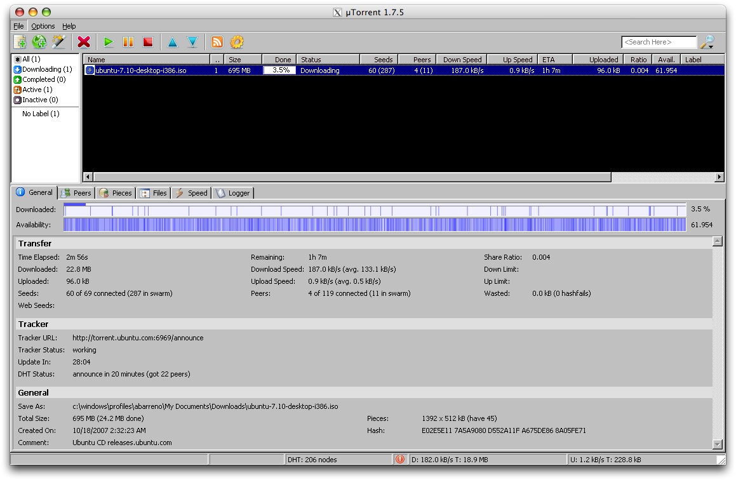Select the Downloading (1) category
The width and height of the screenshot is (736, 480).
point(43,69)
